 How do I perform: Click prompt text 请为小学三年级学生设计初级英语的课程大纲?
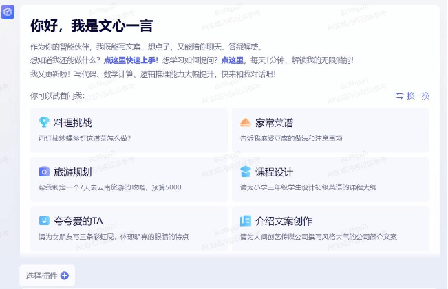(308, 187)
